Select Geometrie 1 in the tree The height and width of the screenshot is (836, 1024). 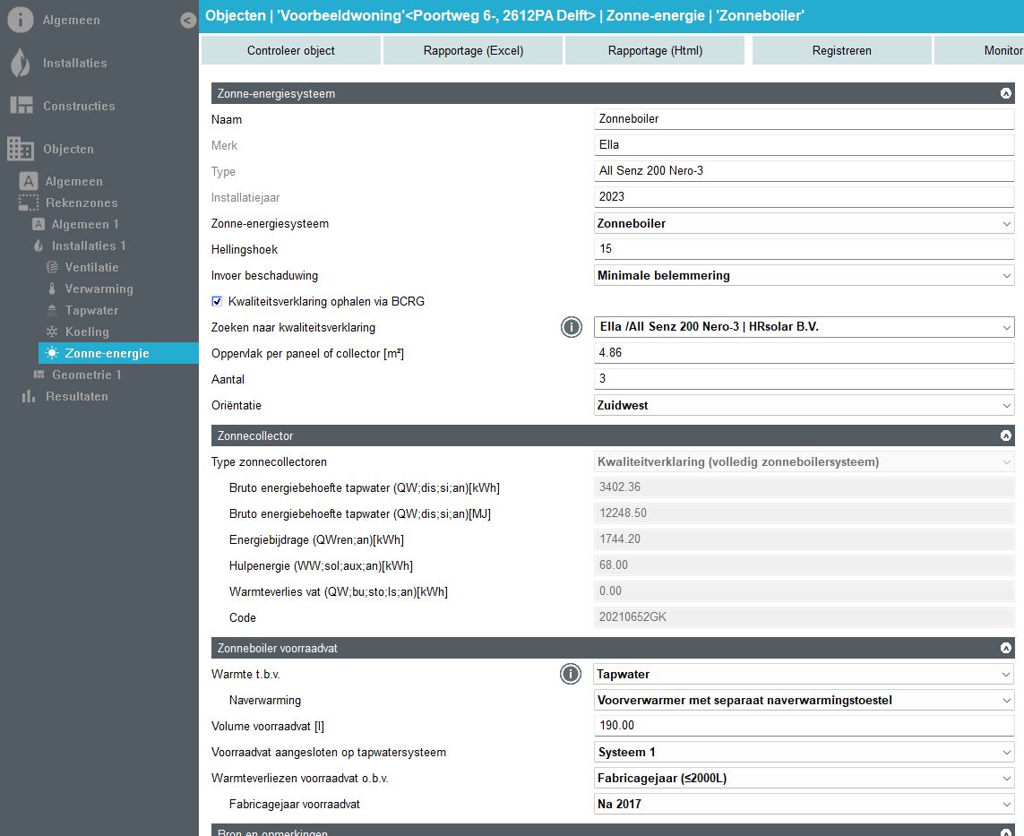(x=86, y=375)
